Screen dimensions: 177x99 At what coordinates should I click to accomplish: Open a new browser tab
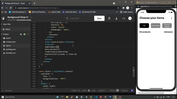(x=34, y=3)
